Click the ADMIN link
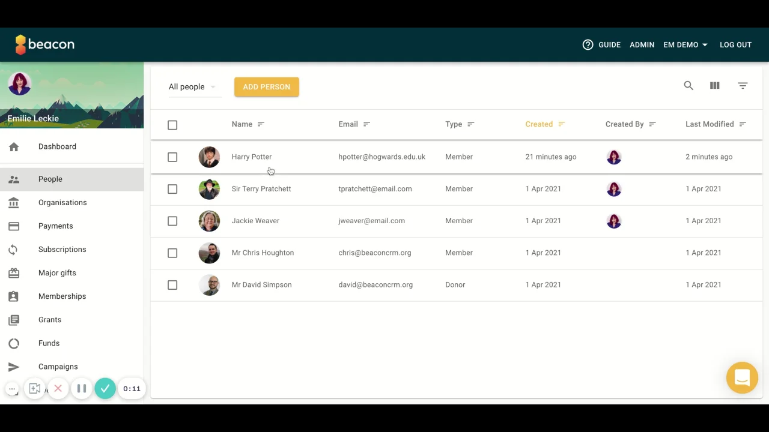 (x=642, y=45)
